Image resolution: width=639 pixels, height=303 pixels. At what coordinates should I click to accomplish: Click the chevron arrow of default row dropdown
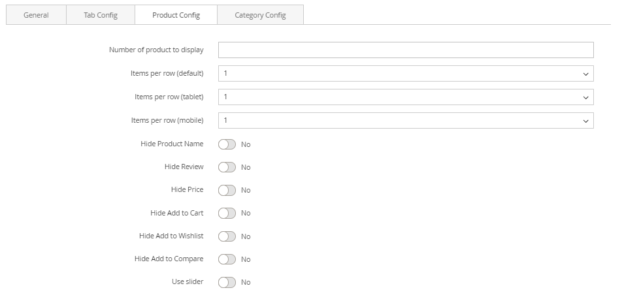585,74
